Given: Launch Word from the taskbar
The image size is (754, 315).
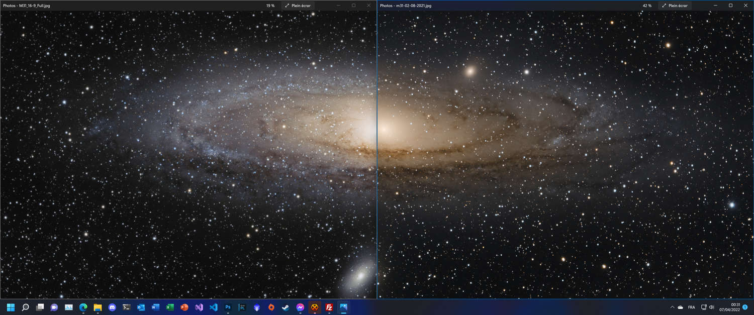Looking at the screenshot, I should point(155,307).
